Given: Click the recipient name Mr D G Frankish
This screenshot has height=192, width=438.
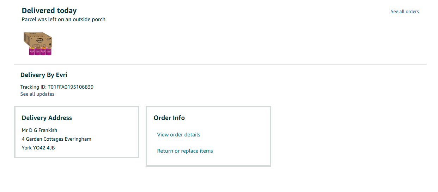Looking at the screenshot, I should (x=39, y=130).
